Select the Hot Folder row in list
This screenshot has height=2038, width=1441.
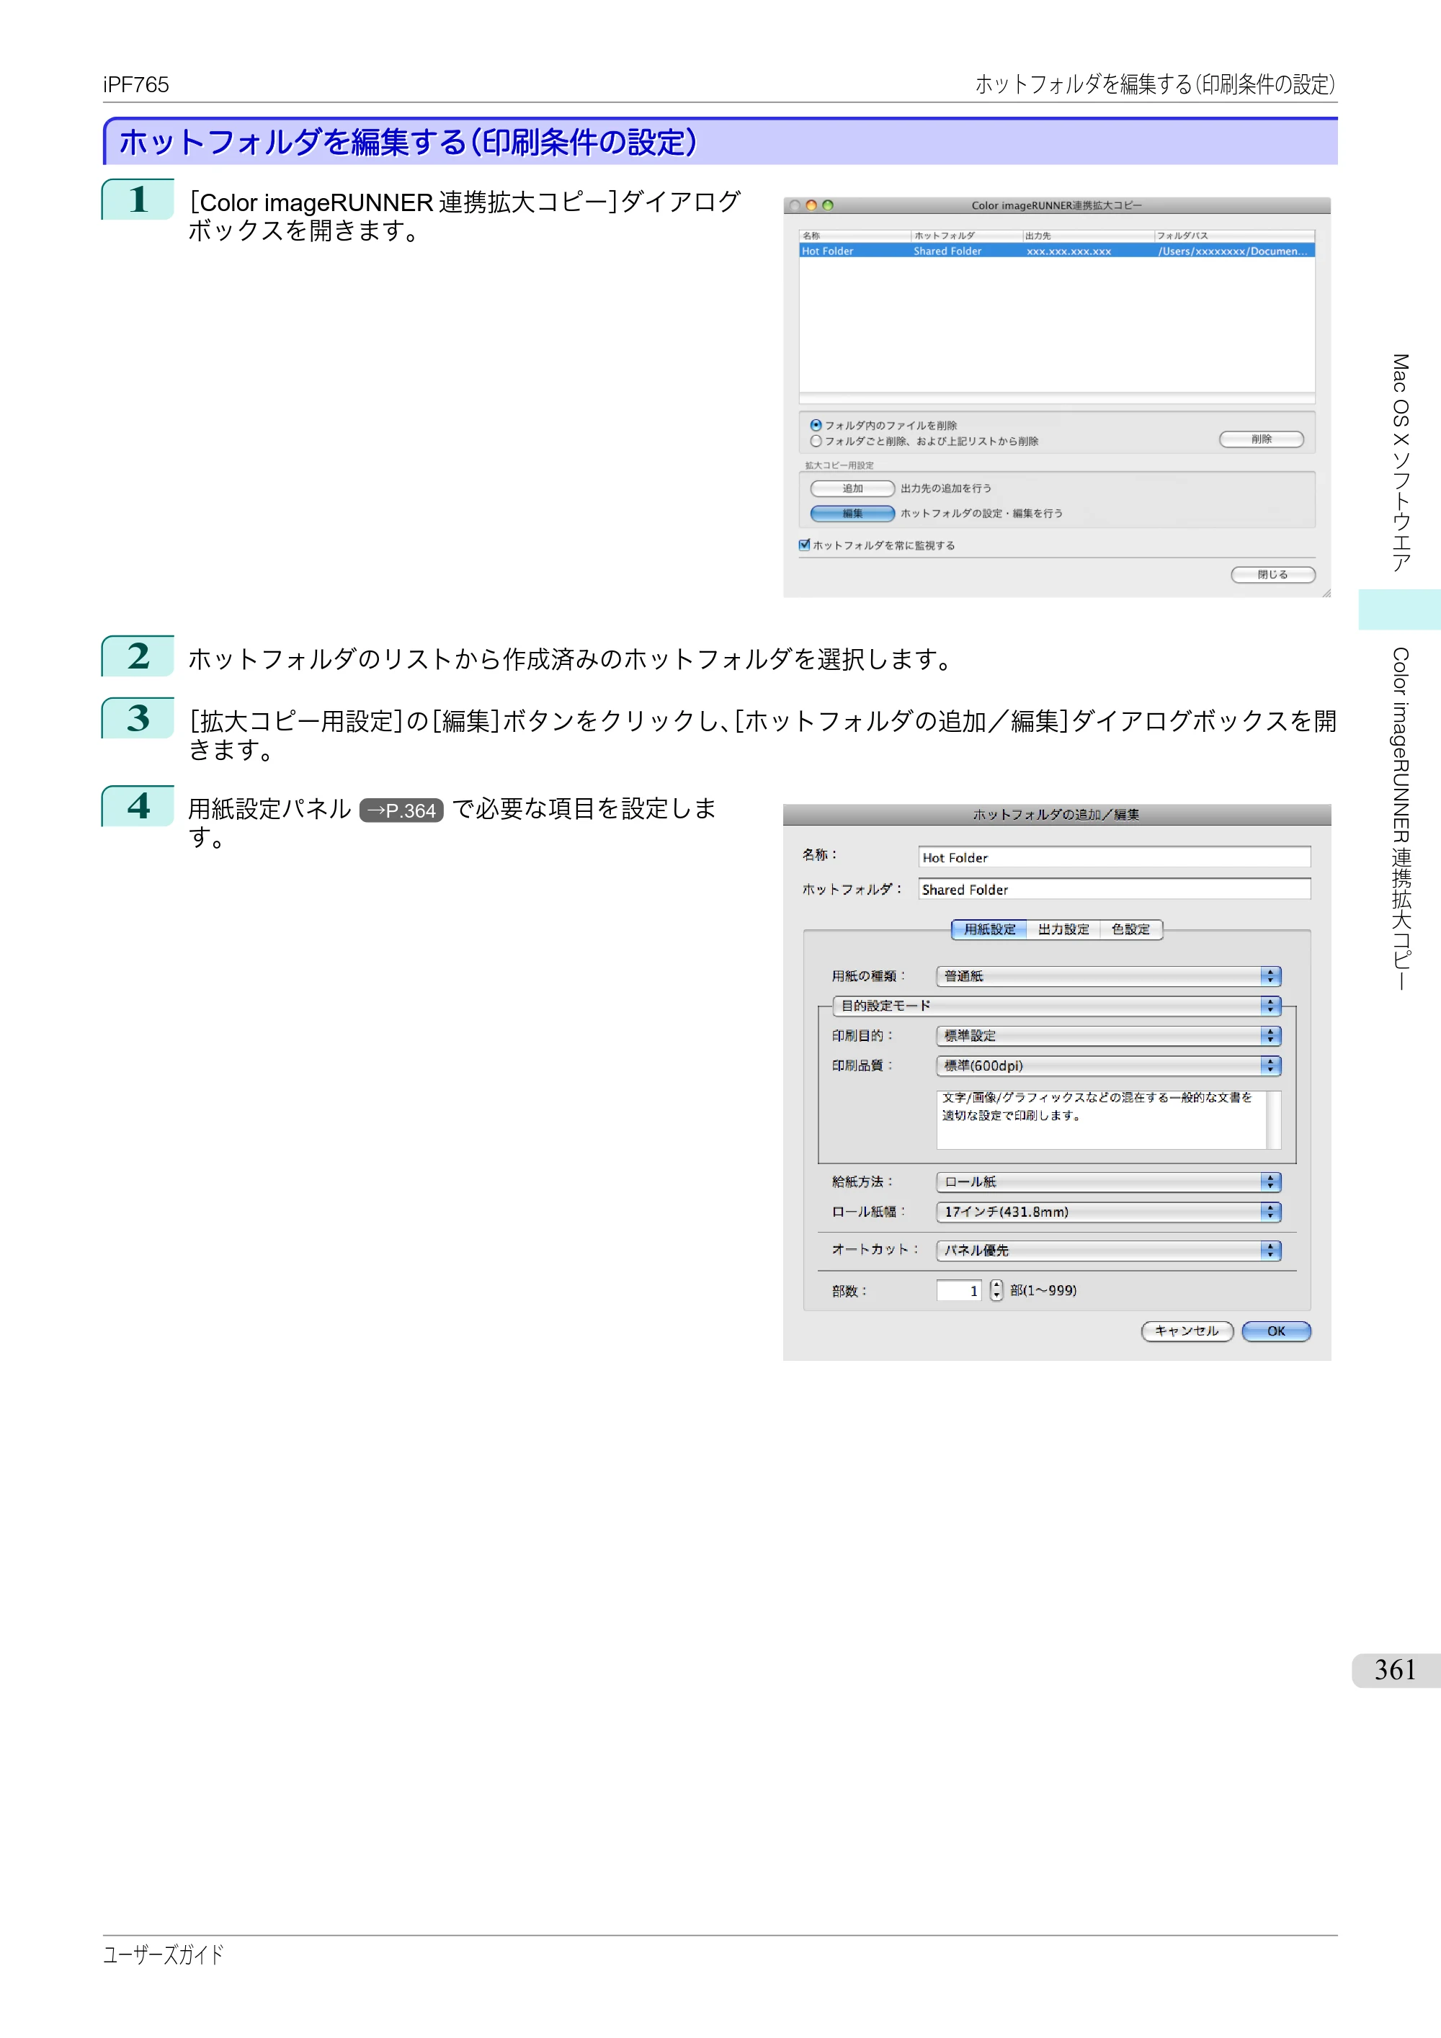(1056, 251)
